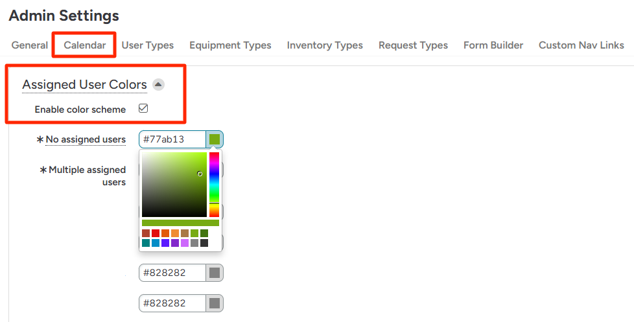Click the vertical rainbow hue slider
The height and width of the screenshot is (322, 634).
click(x=214, y=185)
